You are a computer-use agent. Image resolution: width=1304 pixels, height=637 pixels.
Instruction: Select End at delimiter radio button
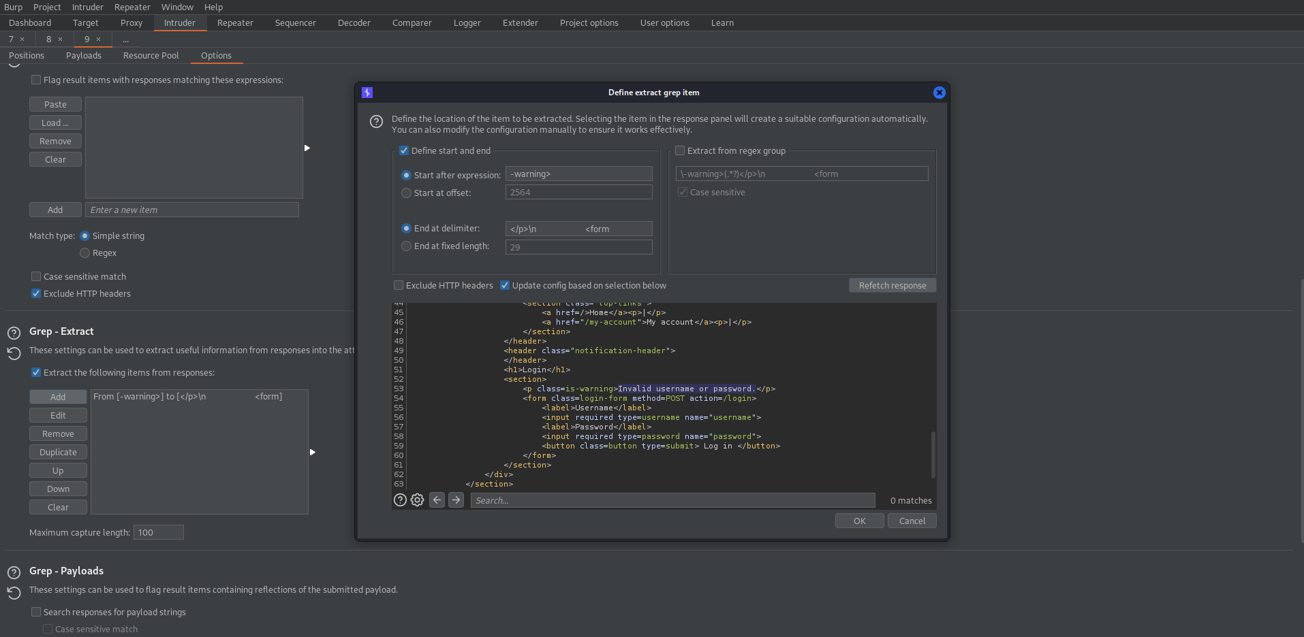coord(407,228)
